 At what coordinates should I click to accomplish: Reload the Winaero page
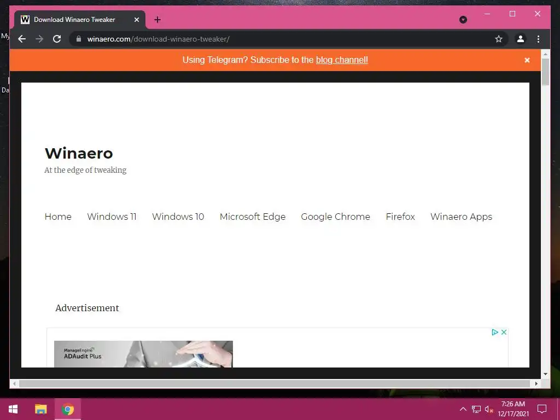(57, 39)
